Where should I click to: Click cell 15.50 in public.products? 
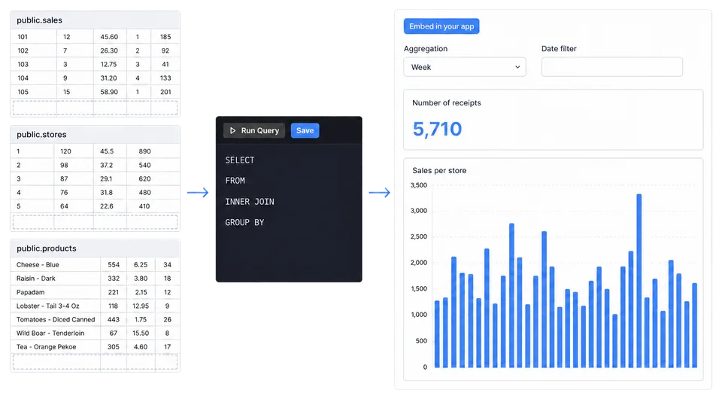click(141, 333)
